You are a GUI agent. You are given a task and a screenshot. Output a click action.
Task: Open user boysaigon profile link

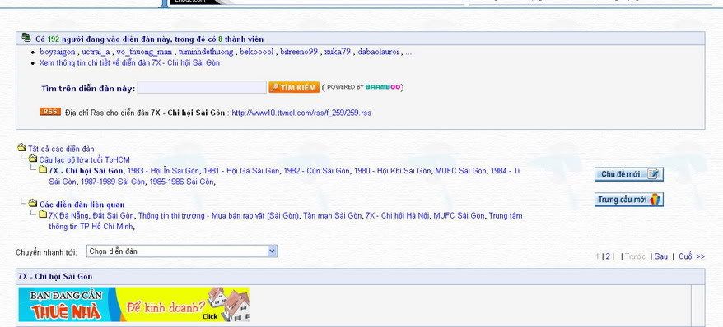pyautogui.click(x=57, y=52)
